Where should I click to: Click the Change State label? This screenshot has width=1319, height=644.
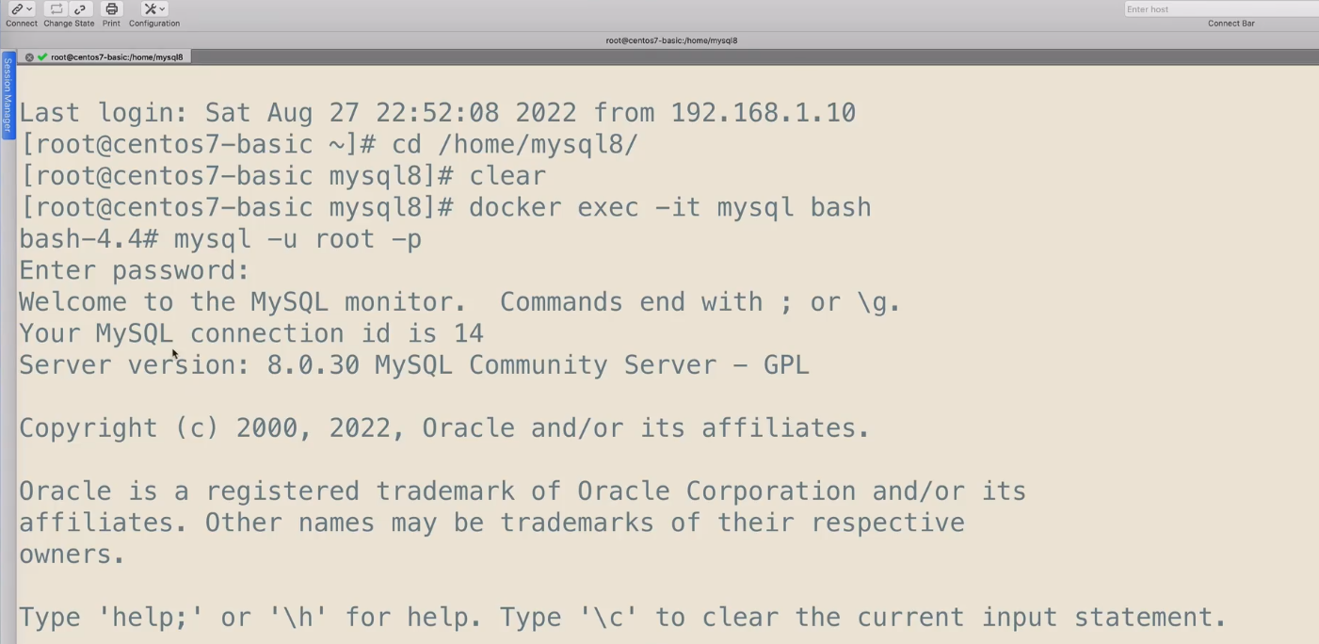coord(69,24)
